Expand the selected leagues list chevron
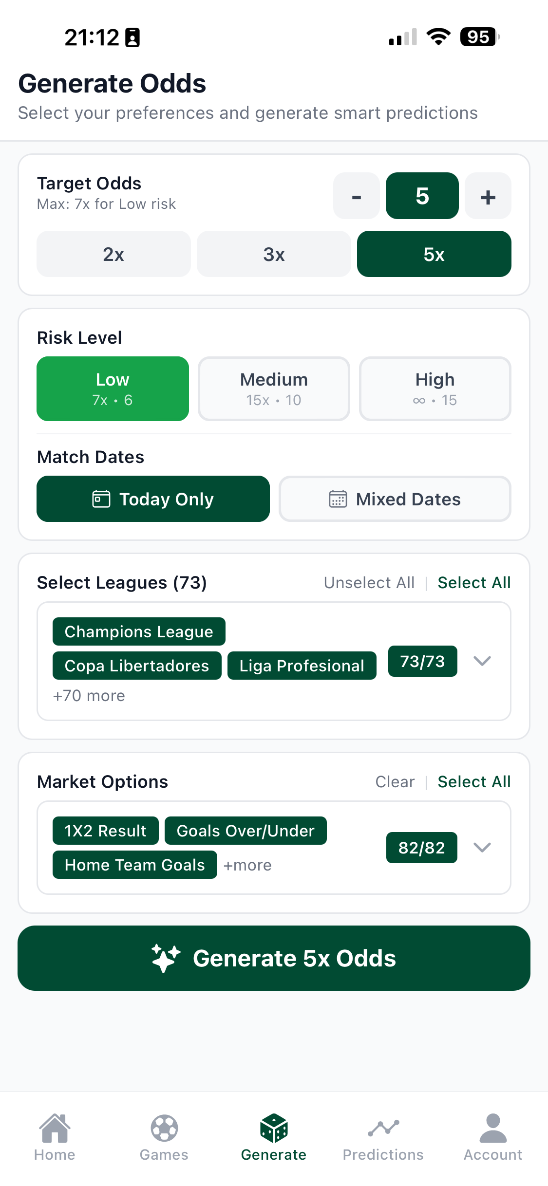 click(482, 661)
